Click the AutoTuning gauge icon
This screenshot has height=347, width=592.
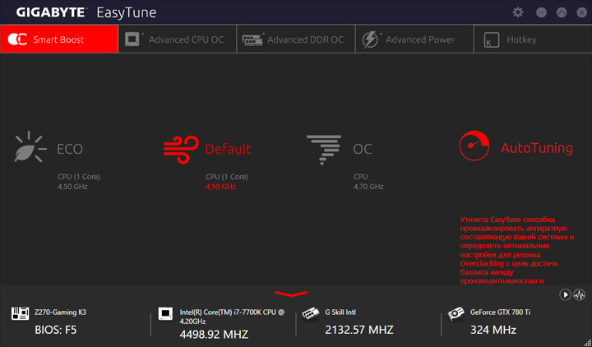pos(474,146)
